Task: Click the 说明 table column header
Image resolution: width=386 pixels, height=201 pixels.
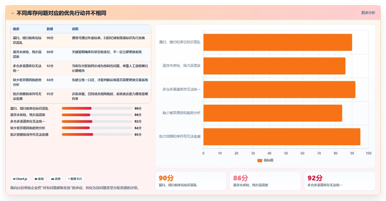Action: [x=75, y=29]
